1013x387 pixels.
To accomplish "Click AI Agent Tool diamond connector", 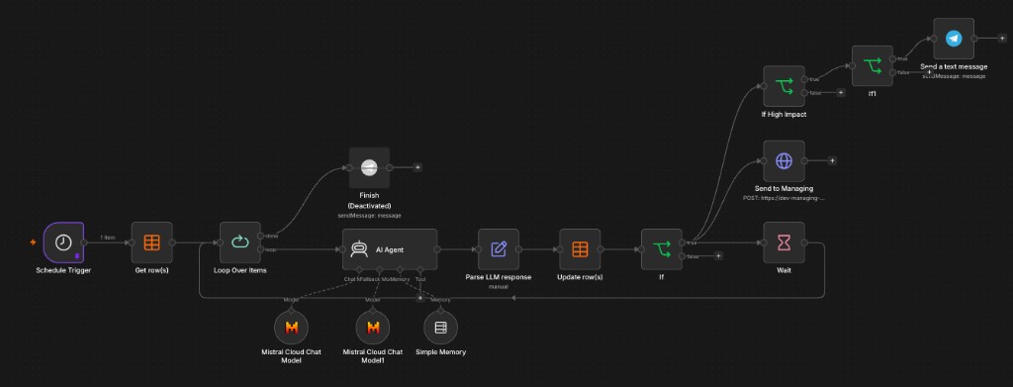I will coord(420,270).
